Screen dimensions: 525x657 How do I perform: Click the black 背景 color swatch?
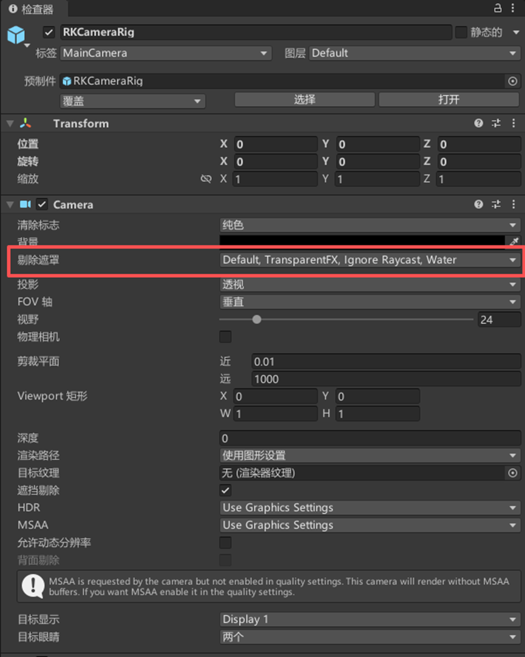362,240
